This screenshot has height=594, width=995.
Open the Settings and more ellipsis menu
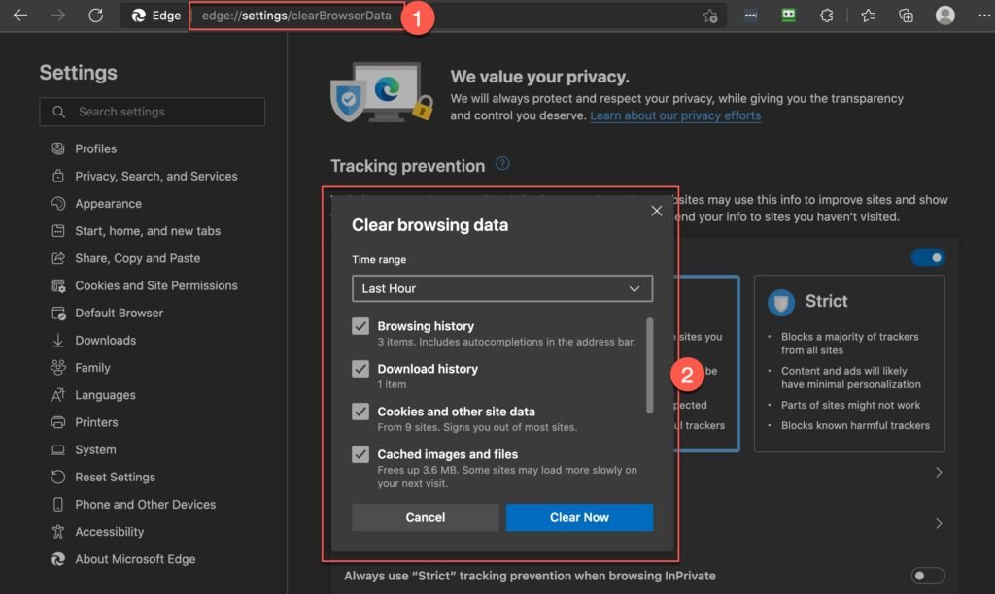984,16
